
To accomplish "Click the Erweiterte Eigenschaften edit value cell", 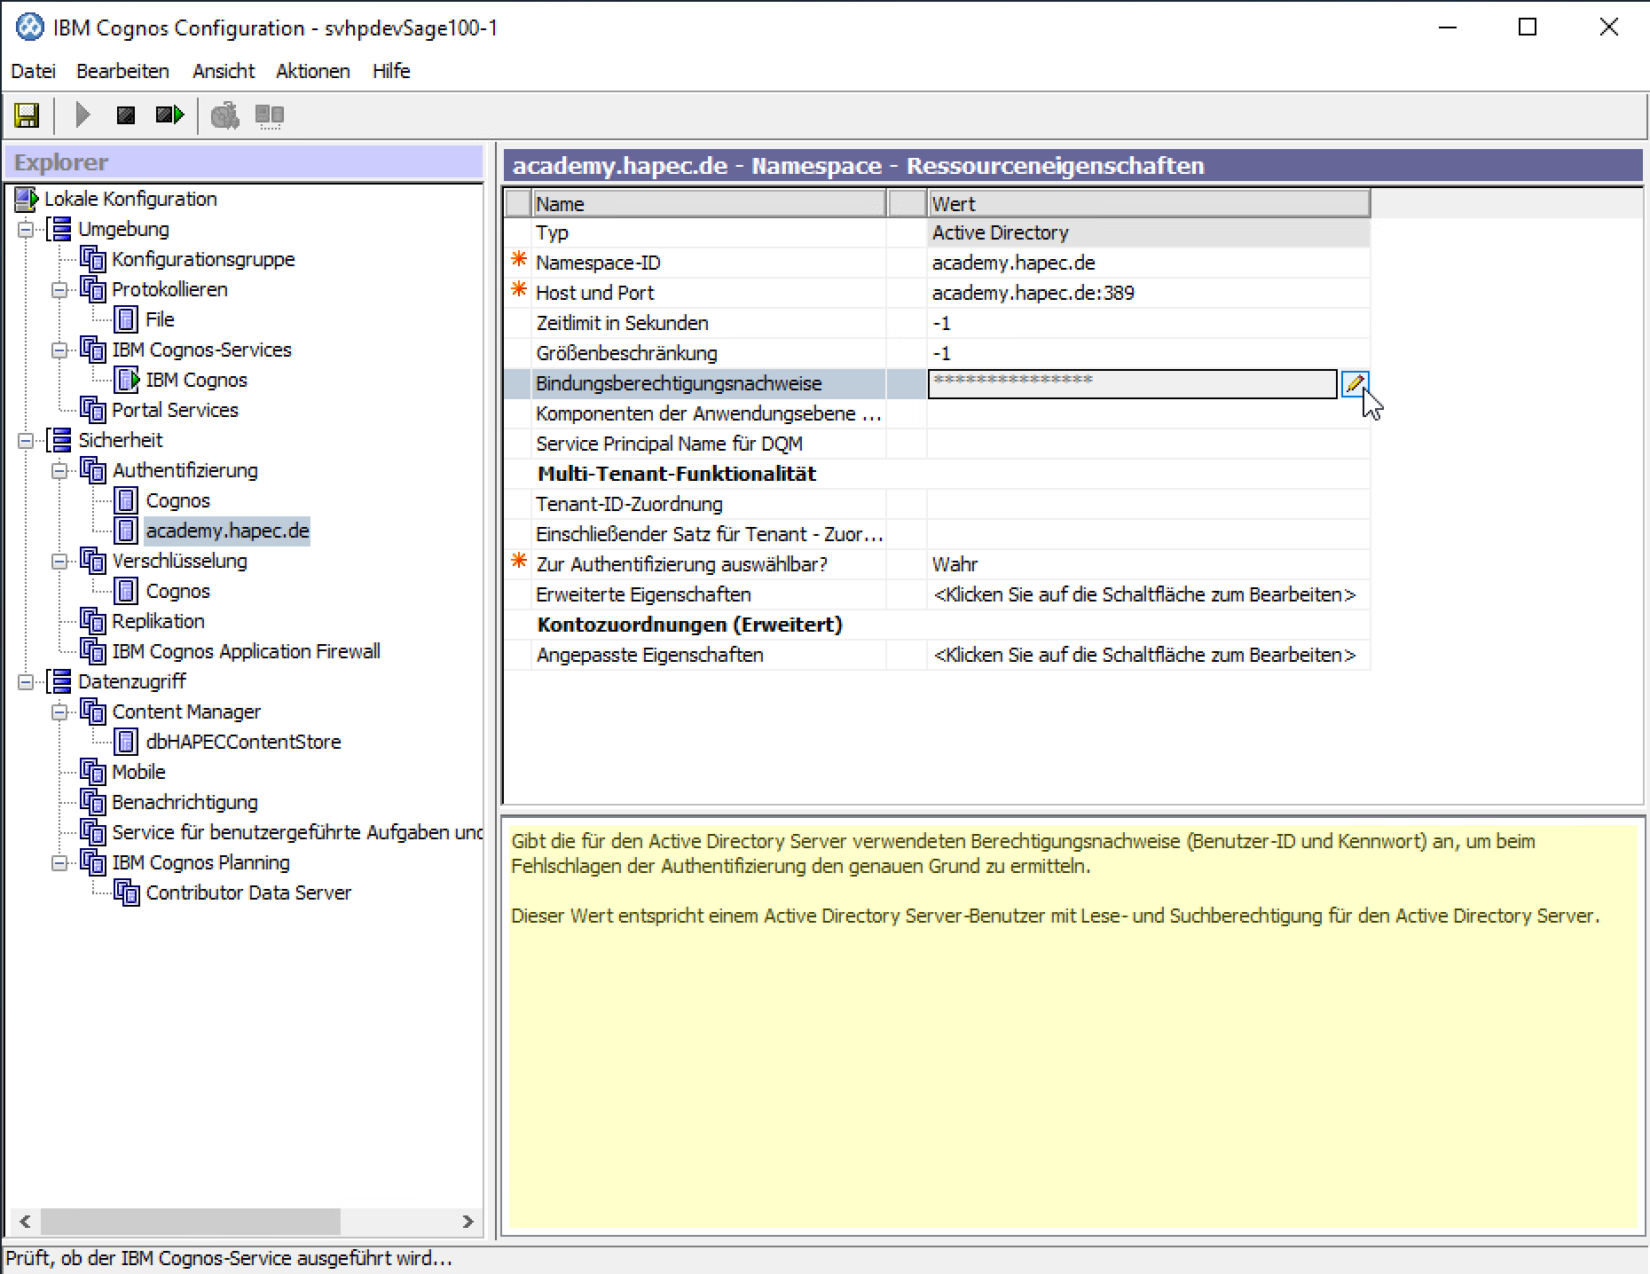I will pos(1144,594).
